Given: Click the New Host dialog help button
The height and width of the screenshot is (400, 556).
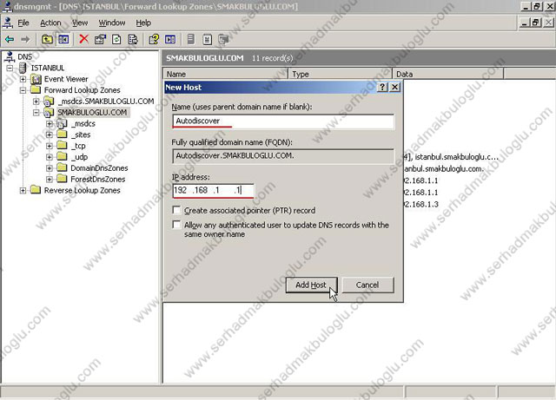Looking at the screenshot, I should click(x=383, y=88).
